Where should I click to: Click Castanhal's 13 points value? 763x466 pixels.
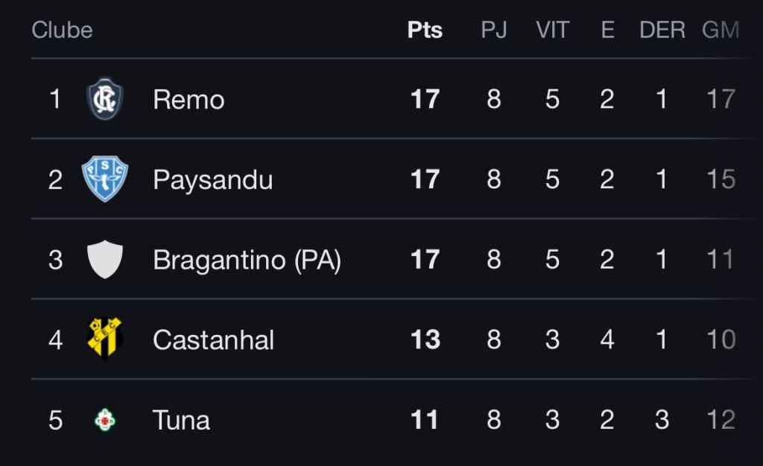tap(425, 339)
